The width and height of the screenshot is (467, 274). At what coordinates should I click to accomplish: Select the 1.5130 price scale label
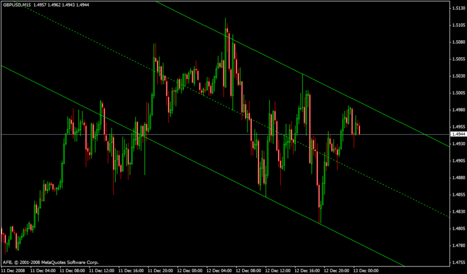[457, 9]
